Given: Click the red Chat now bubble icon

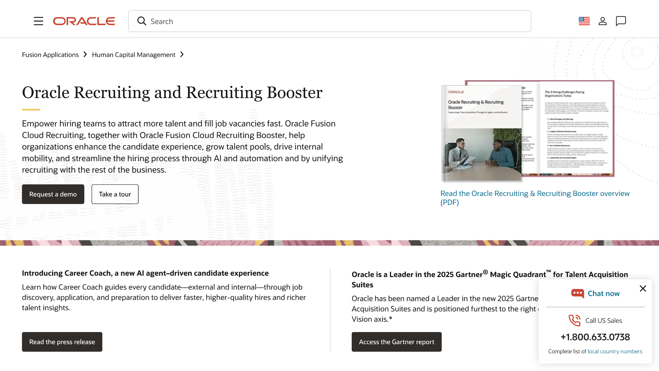Looking at the screenshot, I should coord(577,293).
